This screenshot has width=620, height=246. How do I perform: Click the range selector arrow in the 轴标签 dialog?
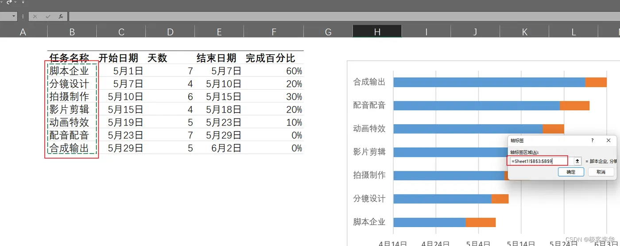pos(577,161)
